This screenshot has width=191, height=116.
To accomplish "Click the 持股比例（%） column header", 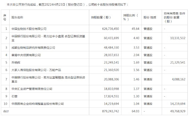I will (131, 17).
